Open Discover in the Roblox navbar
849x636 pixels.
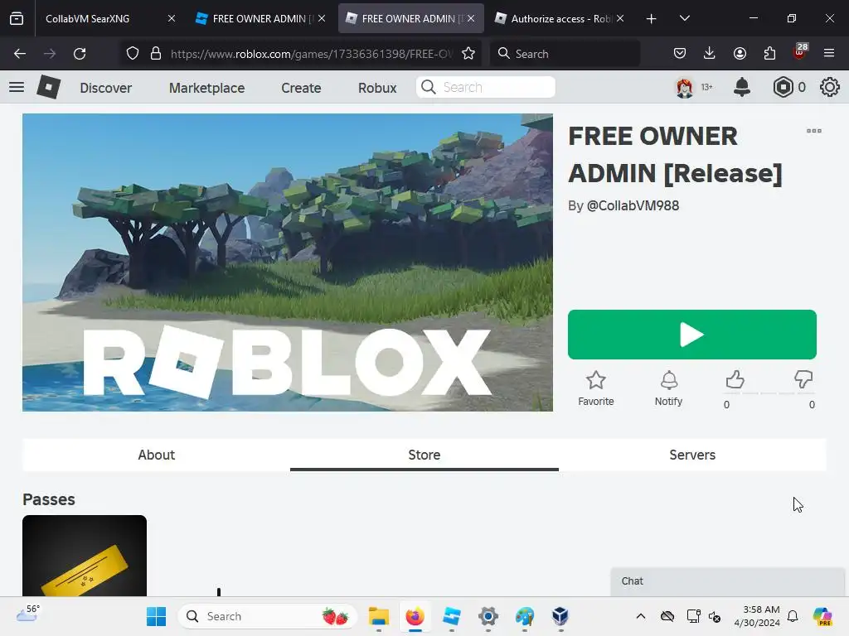(x=105, y=88)
